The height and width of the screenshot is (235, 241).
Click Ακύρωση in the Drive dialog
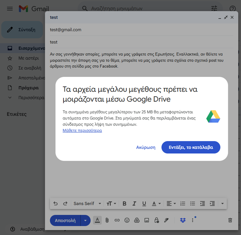(x=146, y=147)
